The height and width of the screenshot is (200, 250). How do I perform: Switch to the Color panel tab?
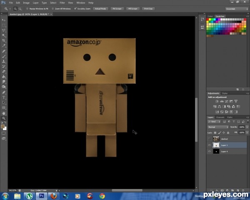pyautogui.click(x=210, y=16)
